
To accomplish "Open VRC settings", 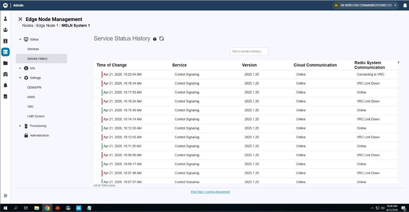I will click(x=30, y=106).
